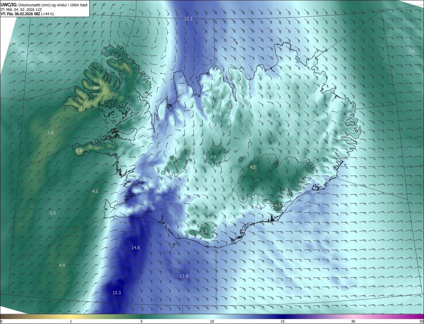Click the 14.8 value label southwest of Iceland
This screenshot has height=324, width=424.
[x=135, y=248]
